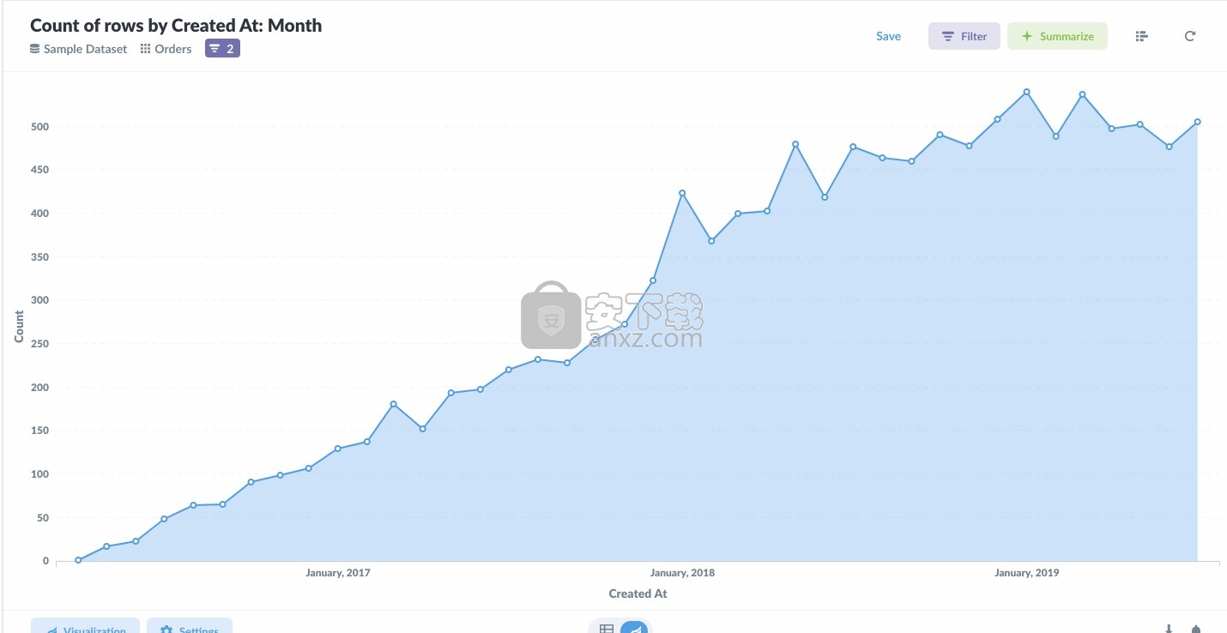Open the Filter panel

click(964, 36)
